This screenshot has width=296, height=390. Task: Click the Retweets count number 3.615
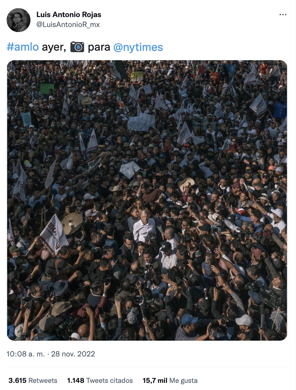click(17, 381)
